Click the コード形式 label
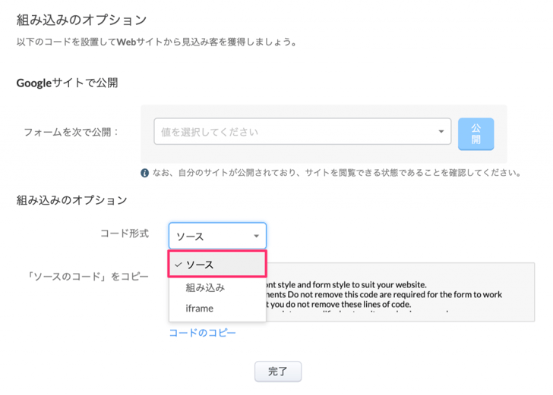 pos(125,234)
